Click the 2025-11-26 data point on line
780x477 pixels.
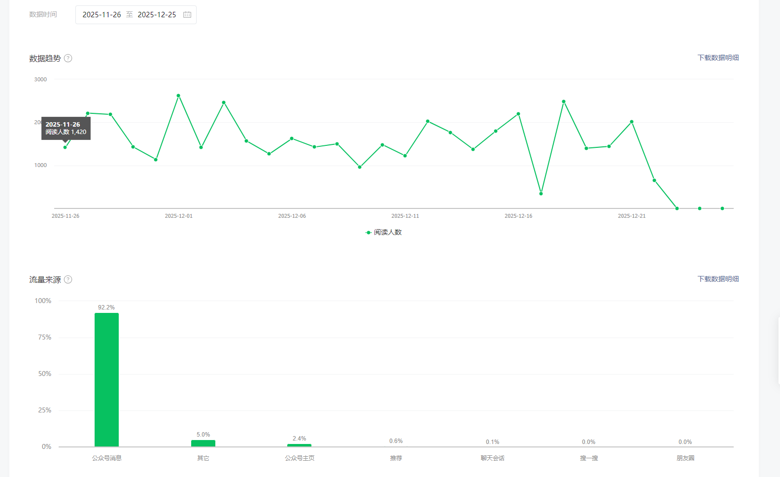coord(65,147)
